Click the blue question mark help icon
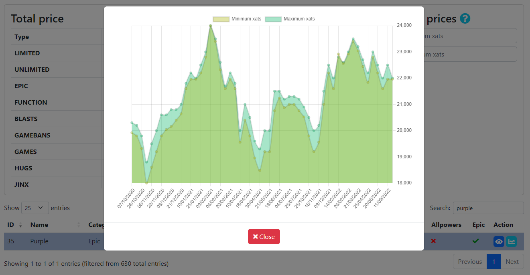 465,18
